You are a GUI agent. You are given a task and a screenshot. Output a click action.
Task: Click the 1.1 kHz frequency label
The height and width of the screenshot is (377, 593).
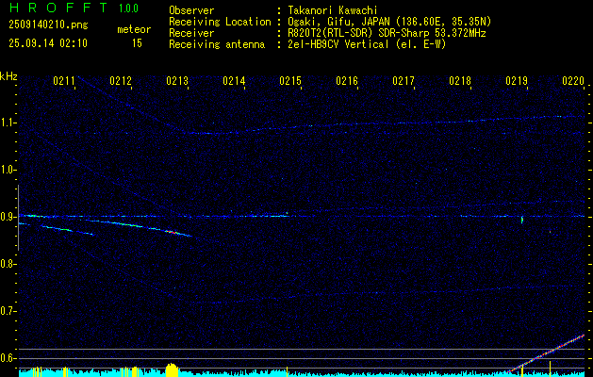coord(8,123)
